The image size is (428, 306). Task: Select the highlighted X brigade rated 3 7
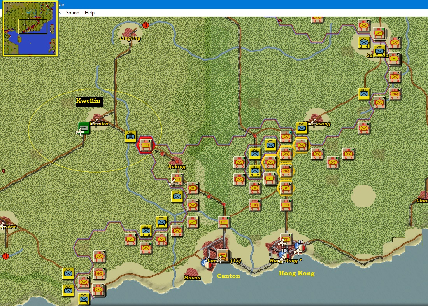[x=302, y=145]
